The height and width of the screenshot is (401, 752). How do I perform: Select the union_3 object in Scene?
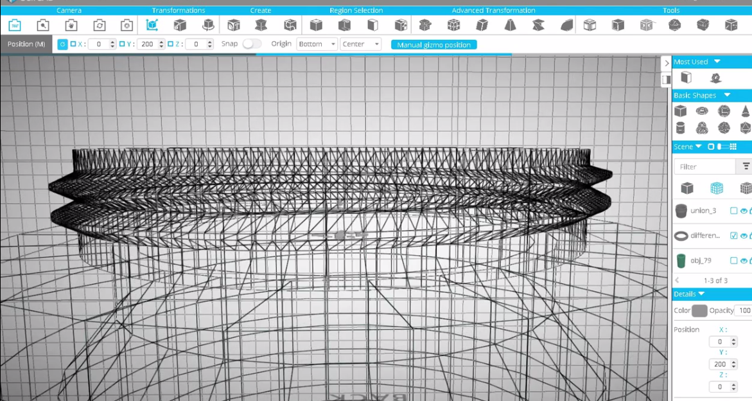point(703,211)
